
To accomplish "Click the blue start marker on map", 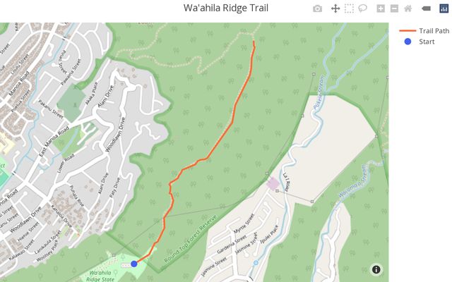I will (x=134, y=264).
